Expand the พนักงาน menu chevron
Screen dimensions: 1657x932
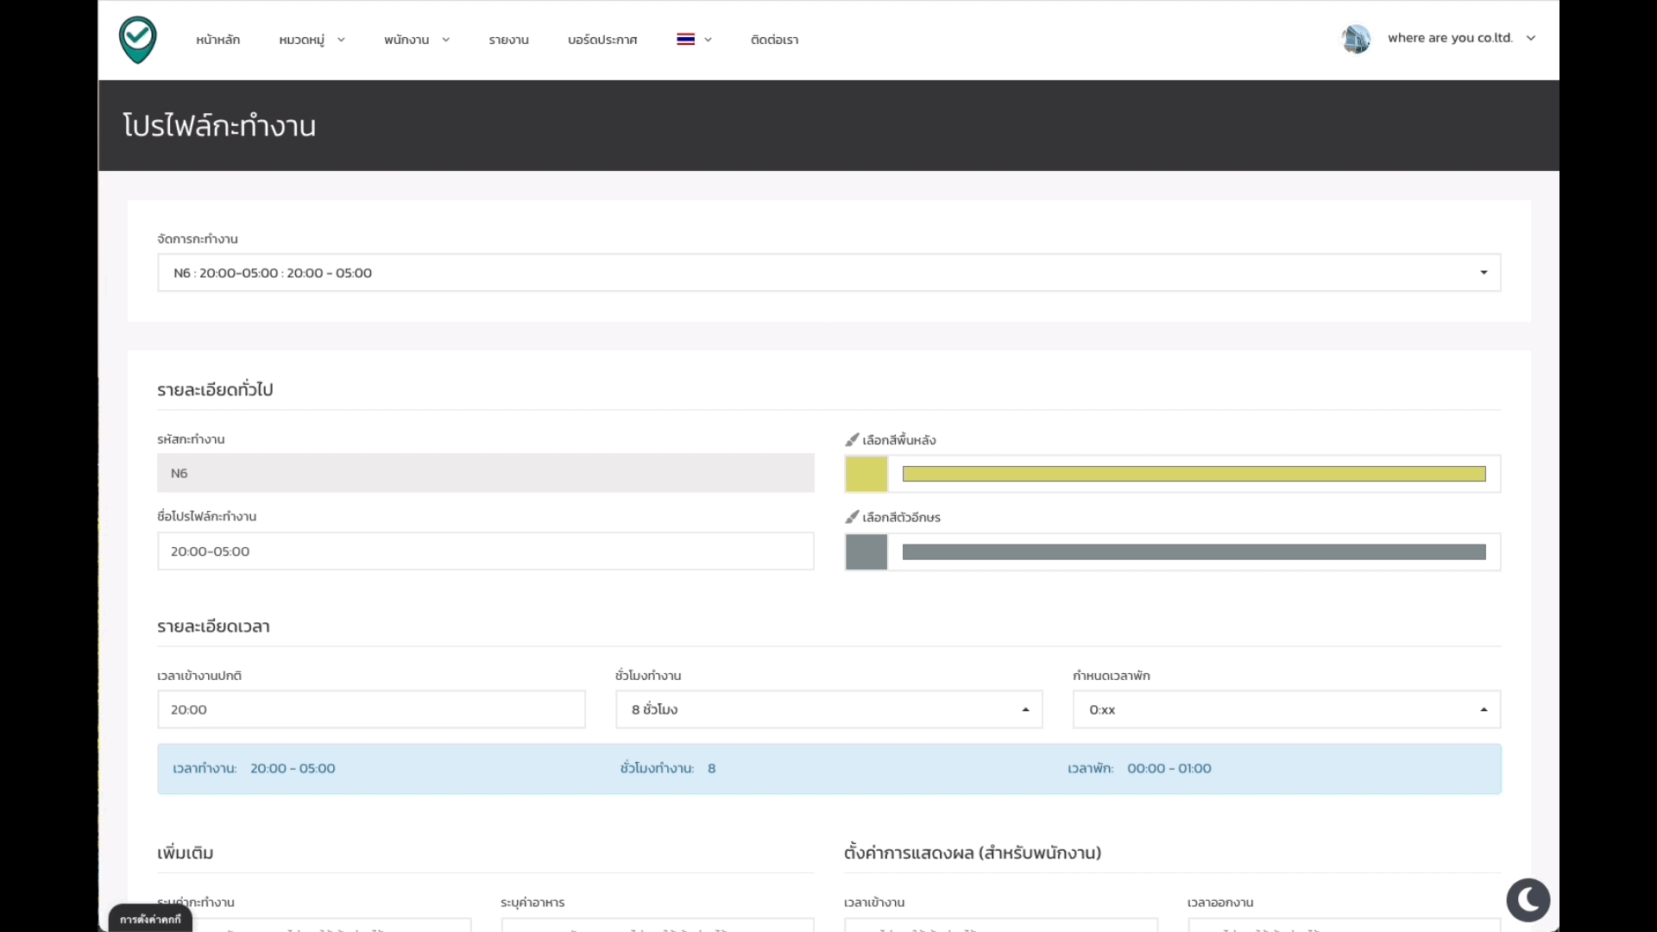(x=445, y=40)
